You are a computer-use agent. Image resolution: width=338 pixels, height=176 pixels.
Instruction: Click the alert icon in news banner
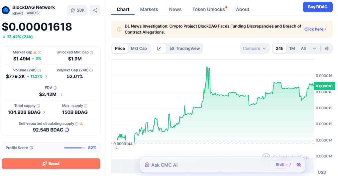[119, 29]
